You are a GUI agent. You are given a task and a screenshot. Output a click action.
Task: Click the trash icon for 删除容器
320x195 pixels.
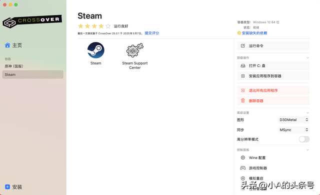[x=243, y=101]
